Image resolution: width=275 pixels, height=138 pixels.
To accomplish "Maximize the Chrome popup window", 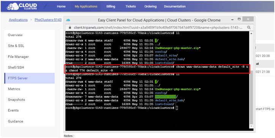I will click(x=239, y=19).
